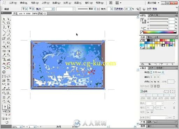Image resolution: width=179 pixels, height=129 pixels.
Task: Select the black arrow Selection tool
Action: 4,19
